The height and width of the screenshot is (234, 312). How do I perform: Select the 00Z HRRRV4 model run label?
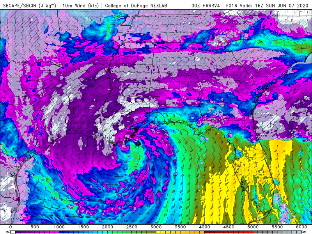[206, 5]
